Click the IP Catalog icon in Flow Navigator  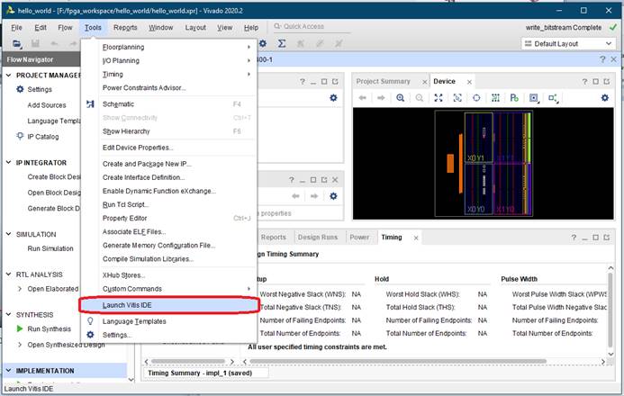pos(20,137)
